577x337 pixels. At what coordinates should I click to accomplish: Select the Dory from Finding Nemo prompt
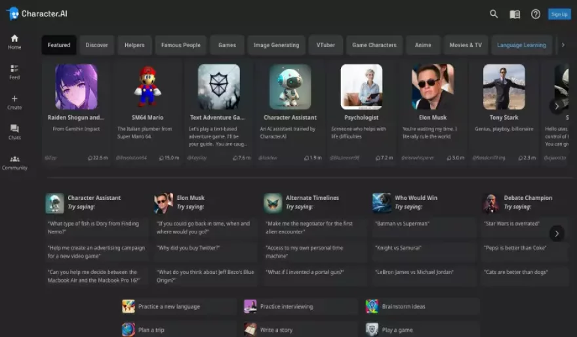pos(97,228)
